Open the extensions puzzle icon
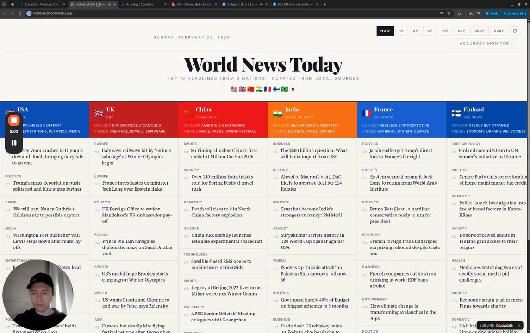The image size is (530, 333). 459,13
